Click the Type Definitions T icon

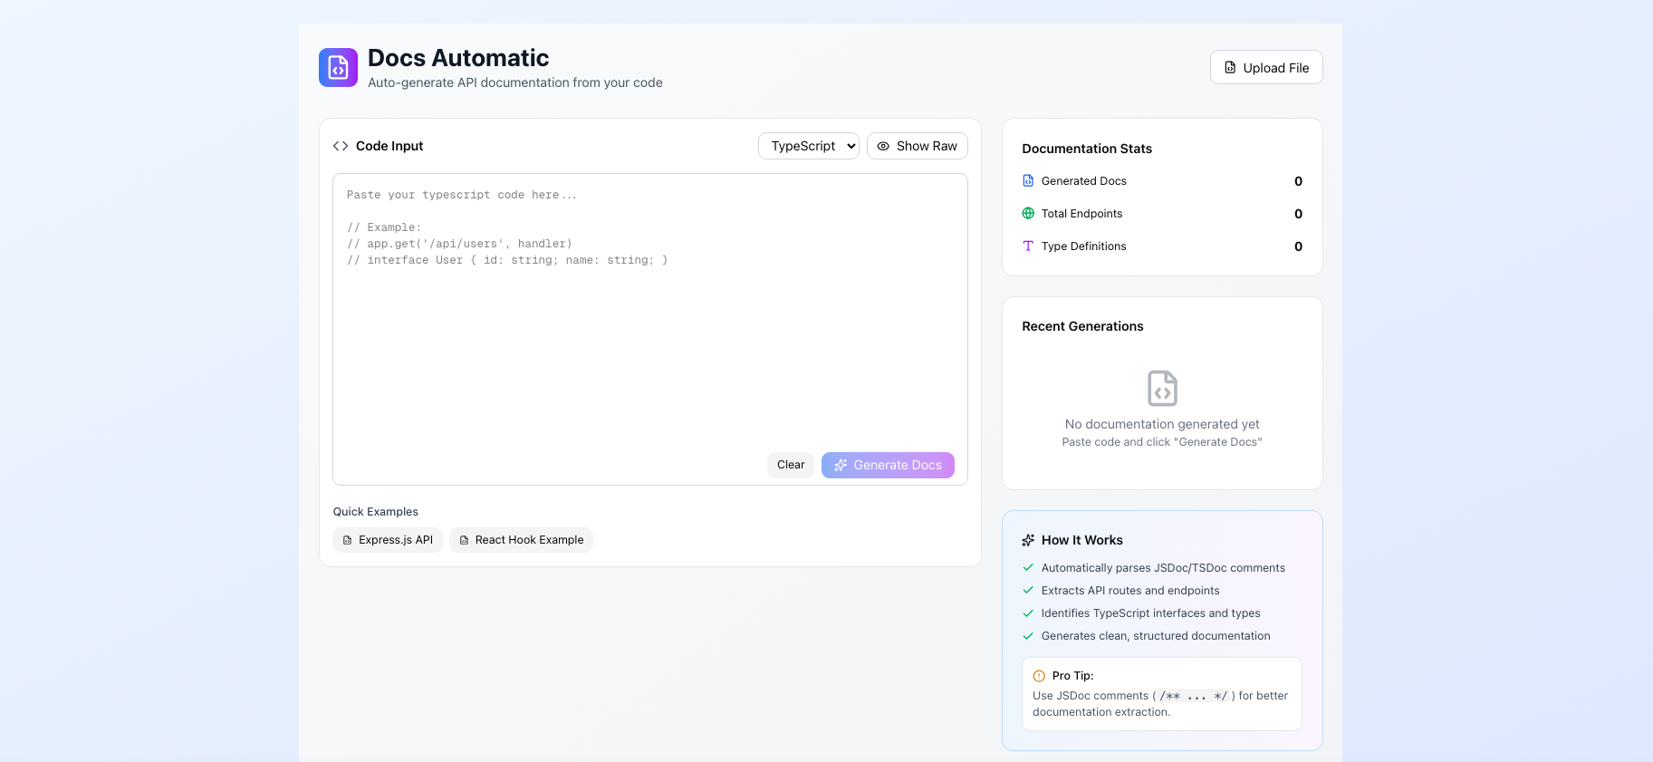[1028, 246]
